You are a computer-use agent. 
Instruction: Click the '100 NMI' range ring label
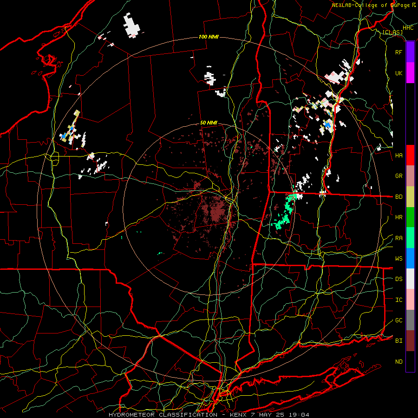click(209, 37)
